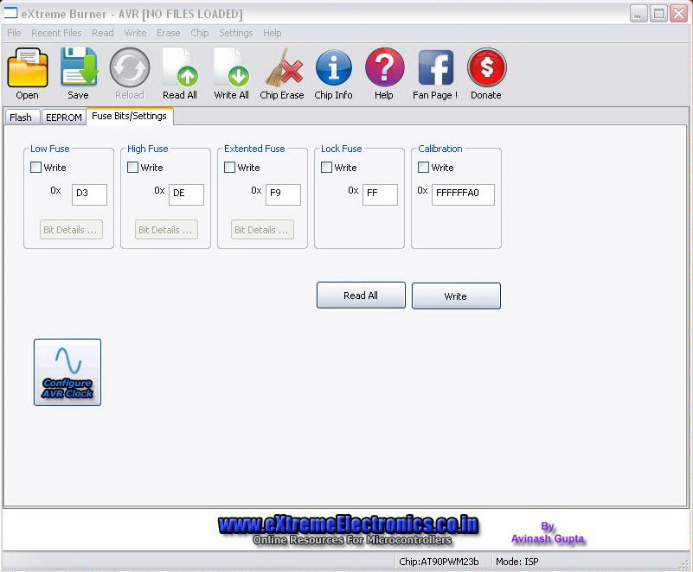Check the Lock Fuse Write box
Screen dimensions: 693x572
click(x=326, y=168)
